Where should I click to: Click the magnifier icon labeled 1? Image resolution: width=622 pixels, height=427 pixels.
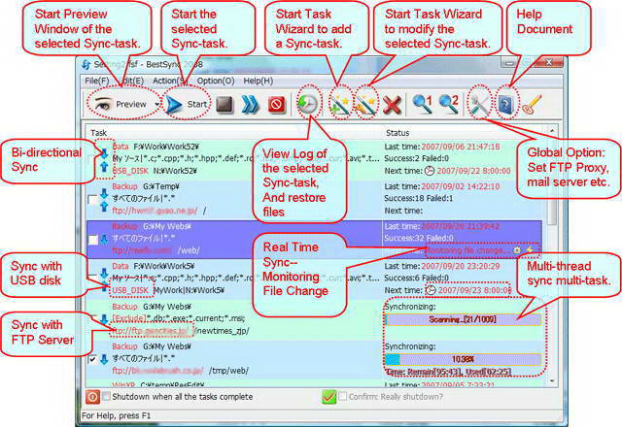422,105
